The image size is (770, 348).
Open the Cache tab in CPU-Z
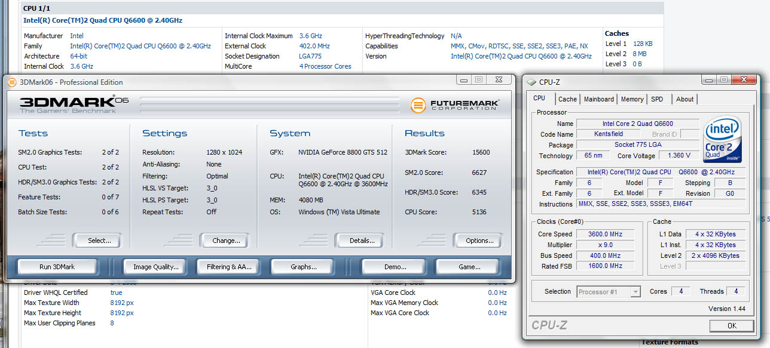click(567, 99)
